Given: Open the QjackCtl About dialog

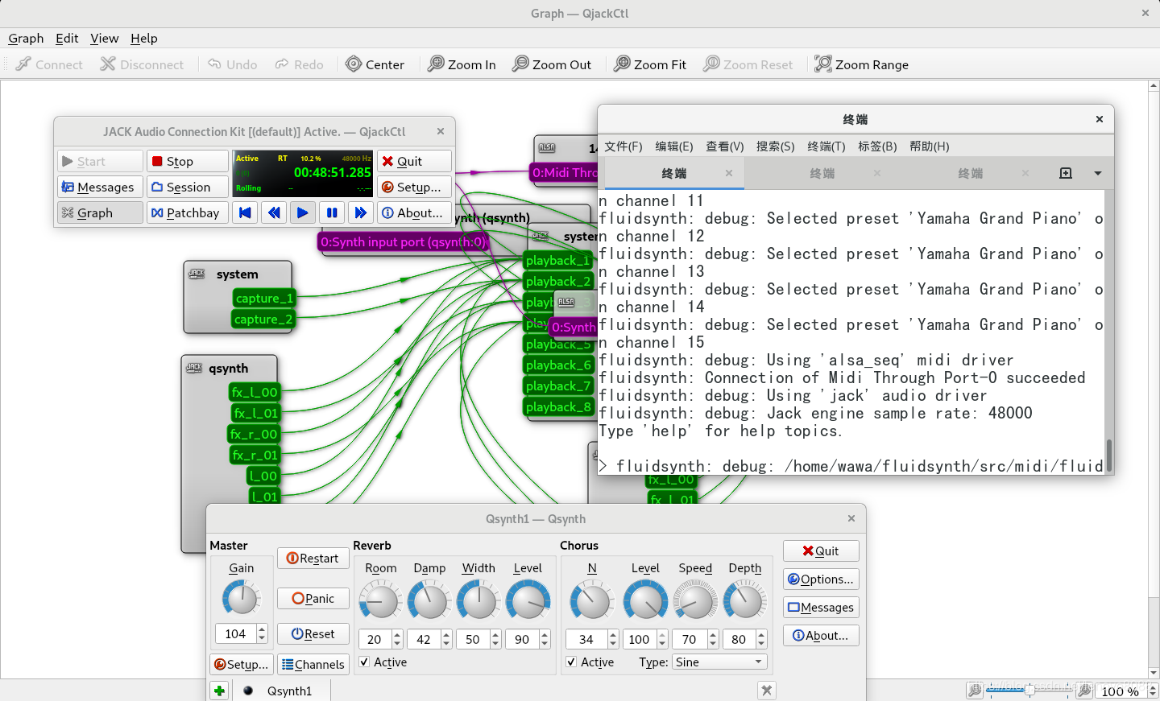Looking at the screenshot, I should [x=414, y=212].
